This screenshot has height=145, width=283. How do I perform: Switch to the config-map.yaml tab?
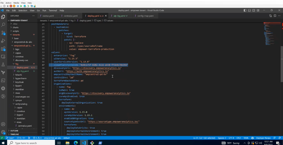[x=145, y=16]
